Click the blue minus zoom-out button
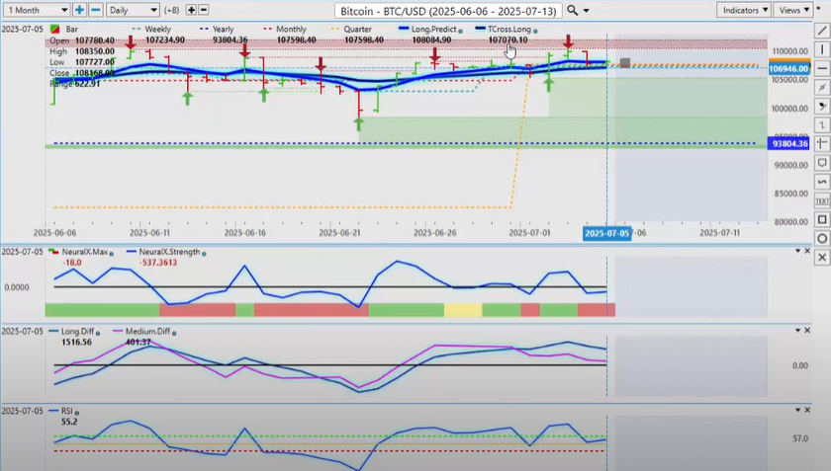 click(x=96, y=10)
